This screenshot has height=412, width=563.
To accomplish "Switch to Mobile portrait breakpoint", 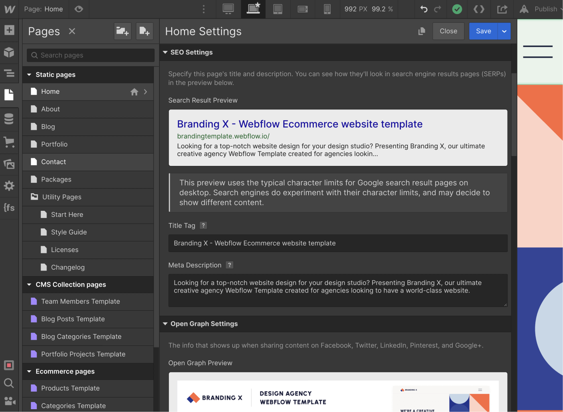I will click(x=327, y=9).
